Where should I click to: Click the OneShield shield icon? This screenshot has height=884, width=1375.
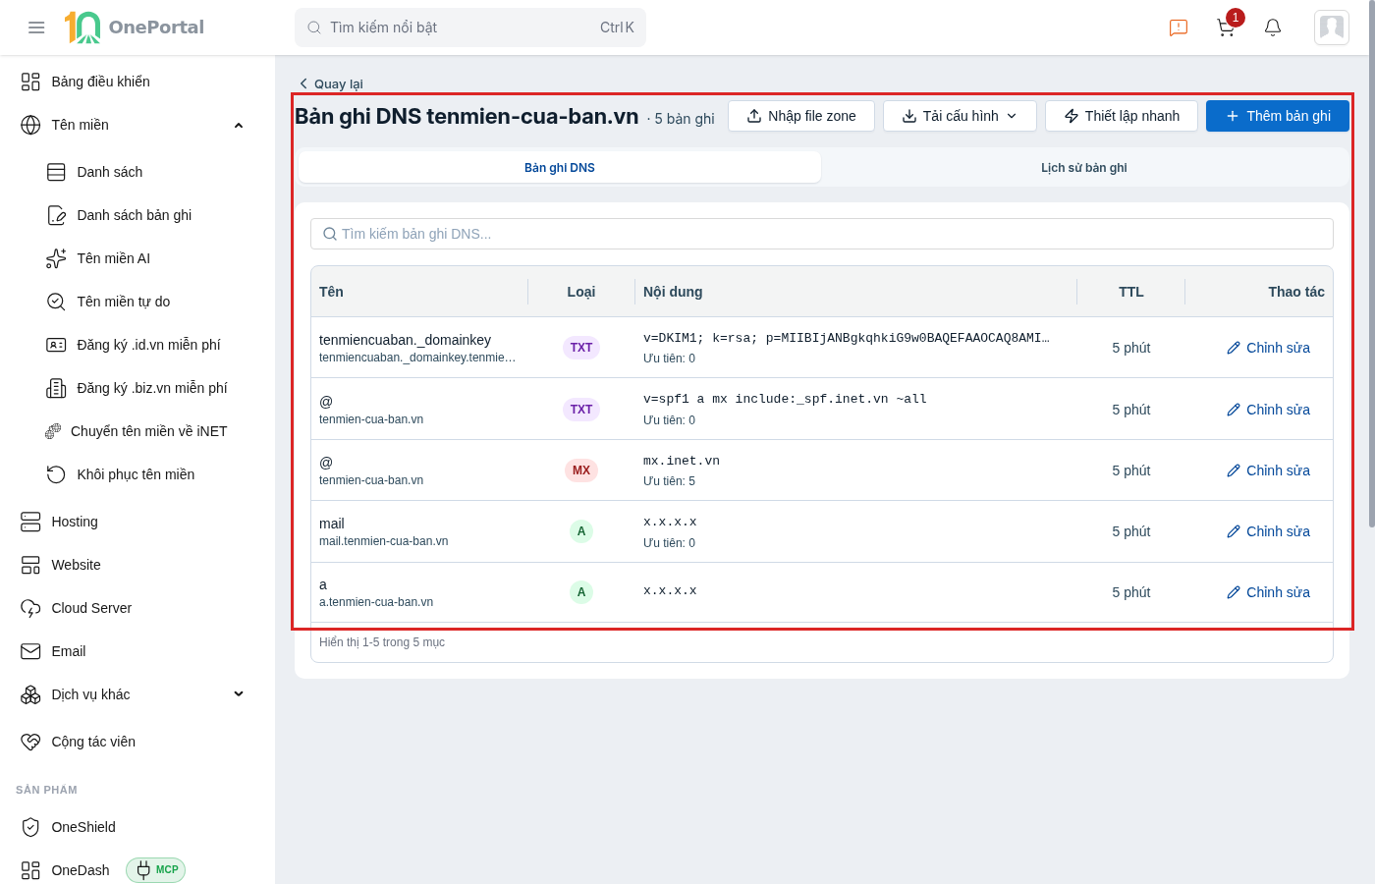coord(30,827)
